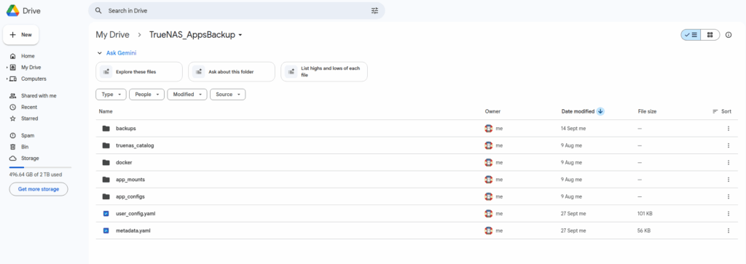Image resolution: width=746 pixels, height=264 pixels.
Task: Click Get more storage
Action: pyautogui.click(x=39, y=189)
